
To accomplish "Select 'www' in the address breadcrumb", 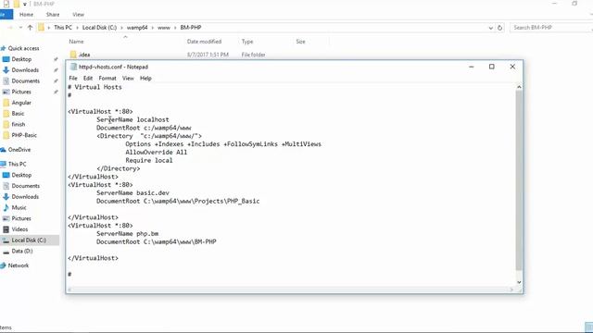I will click(164, 28).
